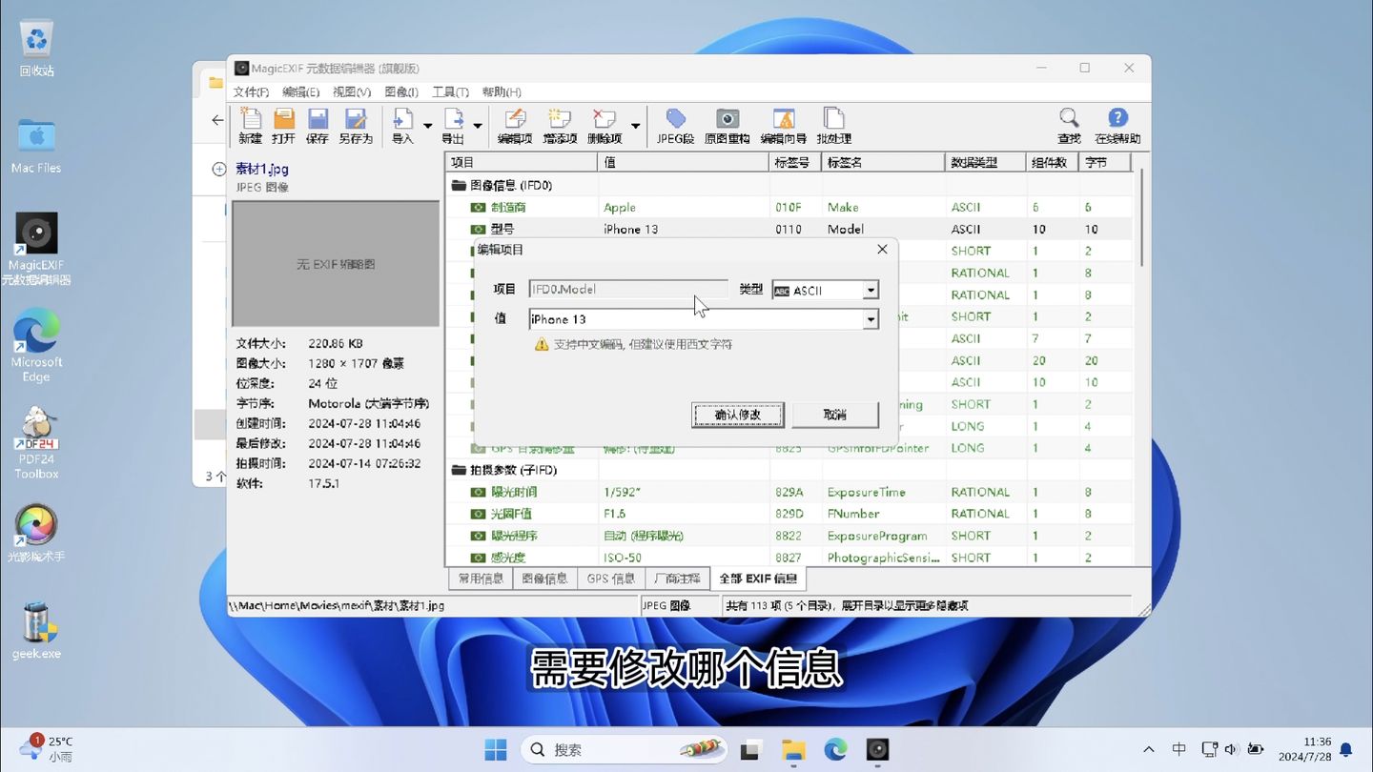Open the Mac Files desktop folder

36,146
